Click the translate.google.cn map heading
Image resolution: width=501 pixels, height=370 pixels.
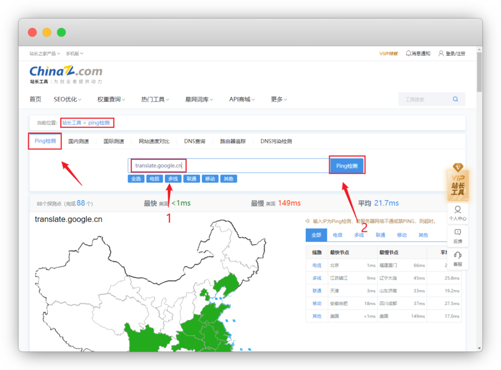[x=68, y=220]
